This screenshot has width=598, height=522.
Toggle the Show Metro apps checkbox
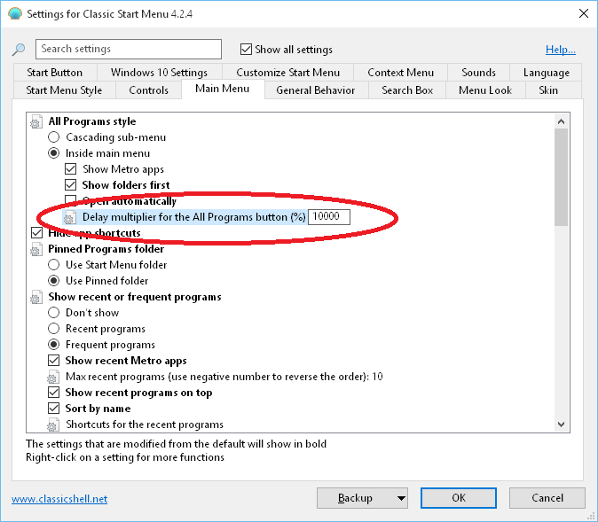click(x=71, y=169)
